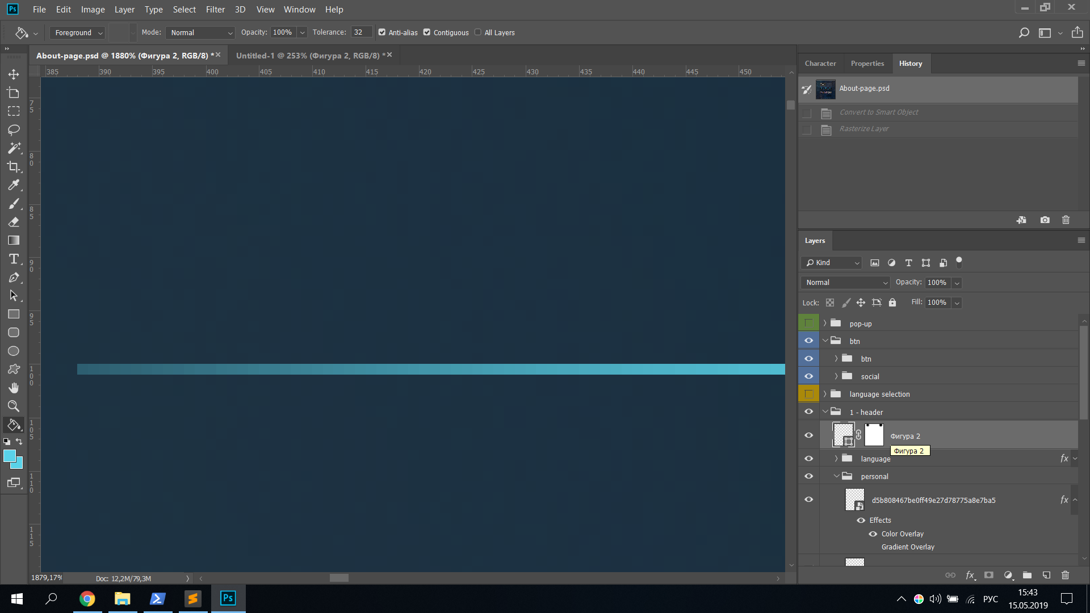Image resolution: width=1090 pixels, height=613 pixels.
Task: Select the Brush tool
Action: (14, 203)
